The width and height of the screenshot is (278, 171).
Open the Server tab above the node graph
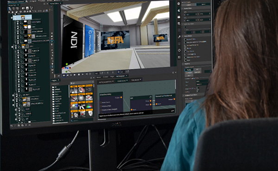click(x=99, y=77)
